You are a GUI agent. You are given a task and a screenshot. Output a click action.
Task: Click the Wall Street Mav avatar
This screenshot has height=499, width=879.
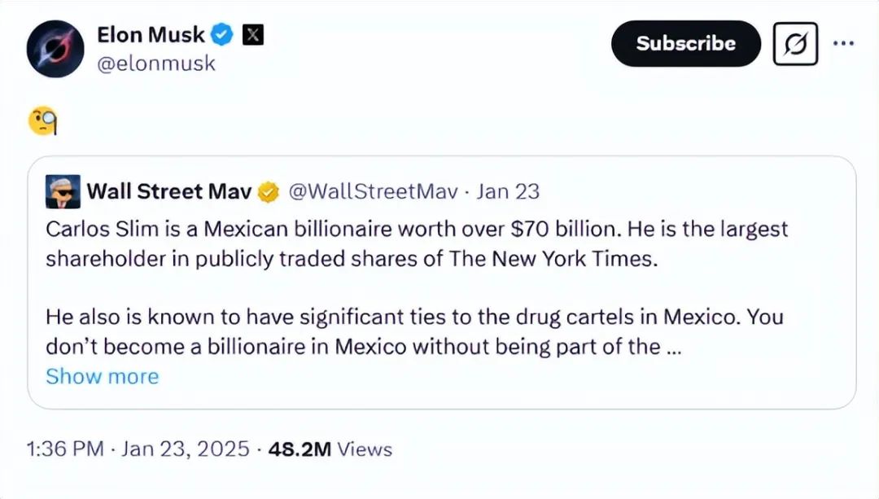pyautogui.click(x=63, y=192)
